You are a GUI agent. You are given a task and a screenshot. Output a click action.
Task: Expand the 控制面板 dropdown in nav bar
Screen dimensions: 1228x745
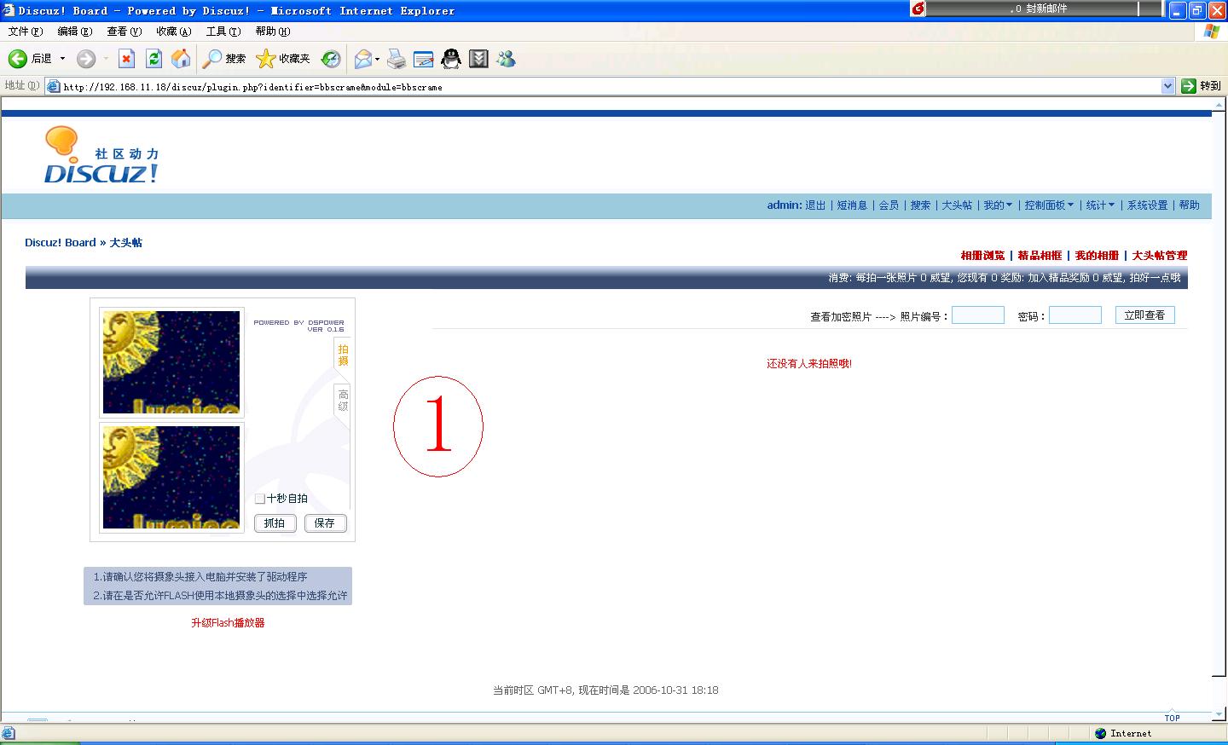pyautogui.click(x=1048, y=205)
